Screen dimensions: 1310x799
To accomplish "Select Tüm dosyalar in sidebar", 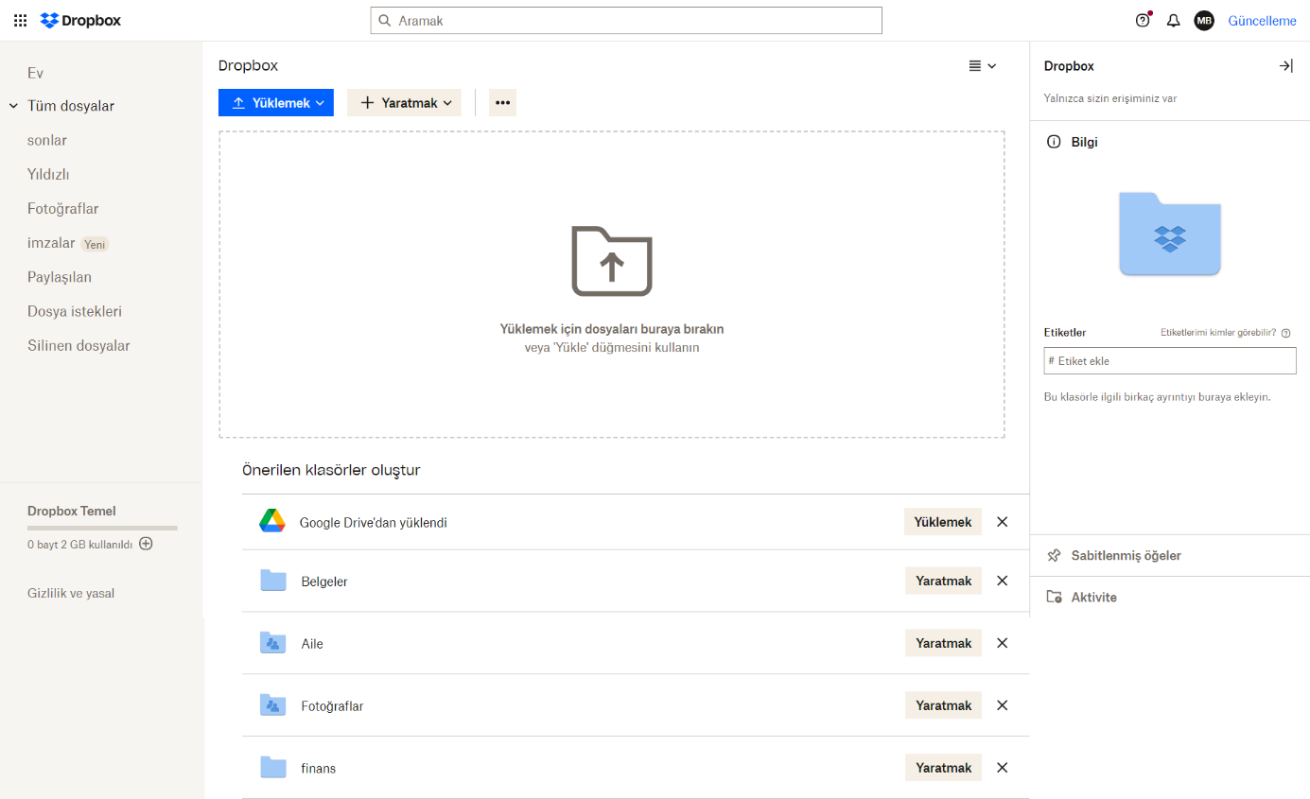I will click(71, 106).
